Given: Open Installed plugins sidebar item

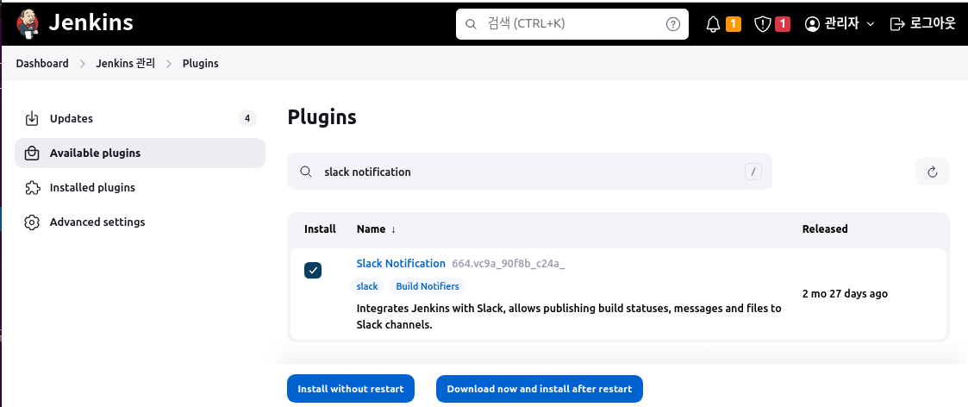Looking at the screenshot, I should click(x=141, y=187).
